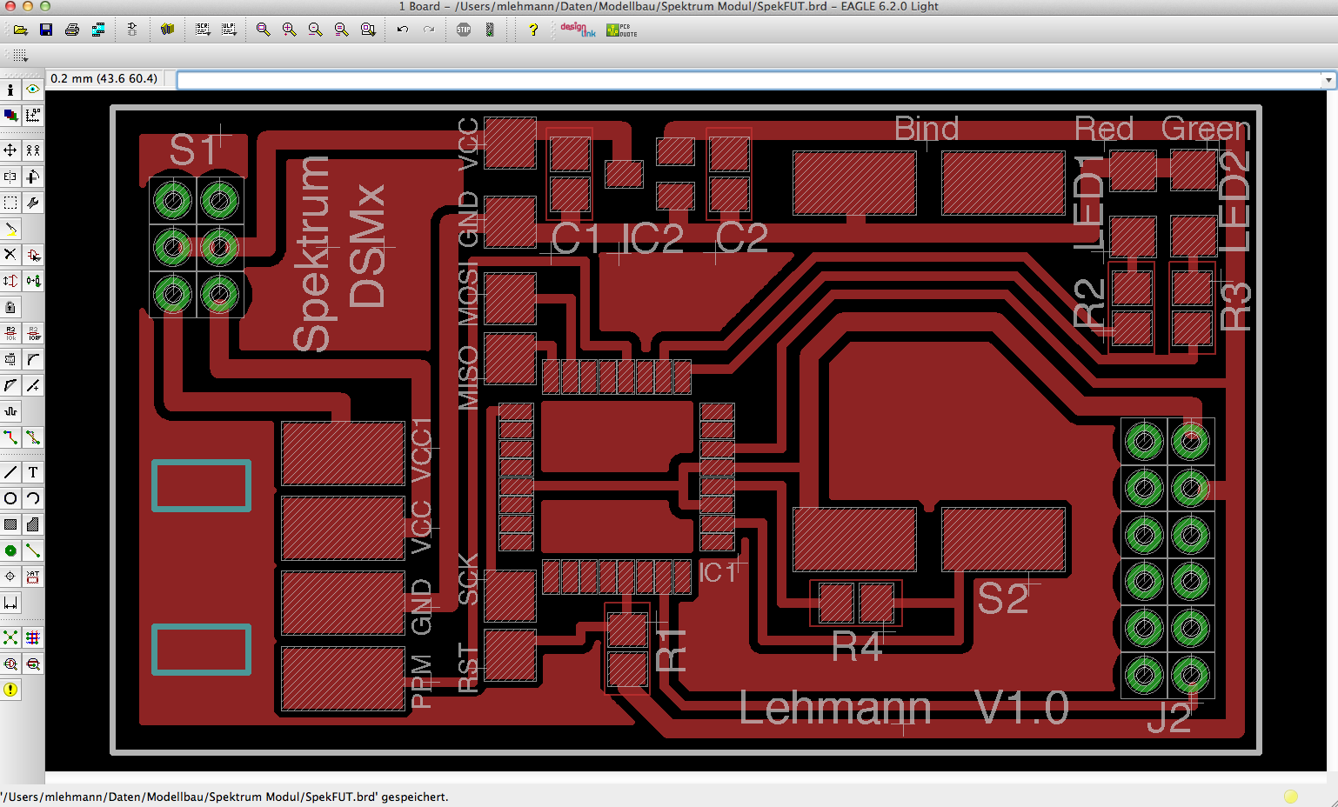Select the Replace part tool
The width and height of the screenshot is (1338, 807).
tap(33, 281)
